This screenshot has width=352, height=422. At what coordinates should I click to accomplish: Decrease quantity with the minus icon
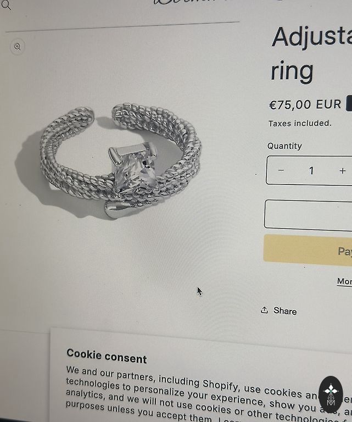[x=281, y=170]
